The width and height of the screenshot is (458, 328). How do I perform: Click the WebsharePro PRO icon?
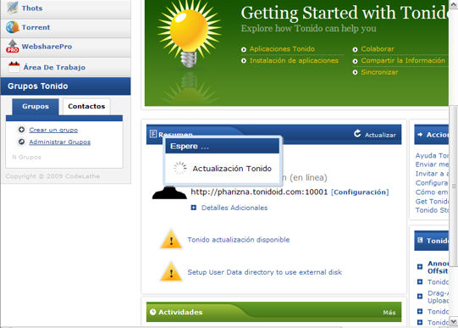point(12,46)
